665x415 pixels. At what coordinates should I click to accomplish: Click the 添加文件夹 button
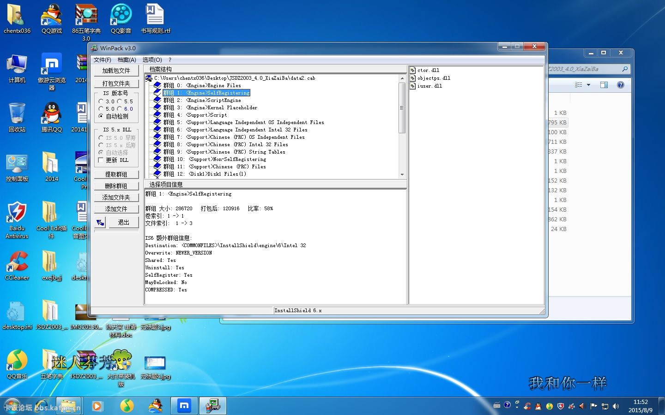pyautogui.click(x=116, y=197)
